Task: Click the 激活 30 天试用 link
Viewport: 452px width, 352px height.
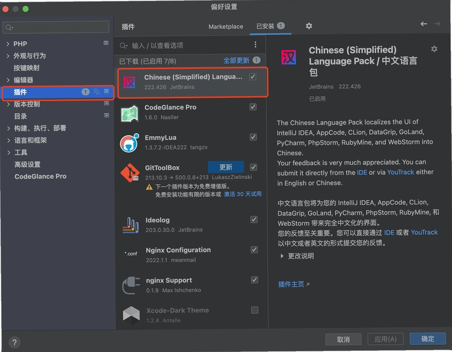Action: pyautogui.click(x=243, y=194)
